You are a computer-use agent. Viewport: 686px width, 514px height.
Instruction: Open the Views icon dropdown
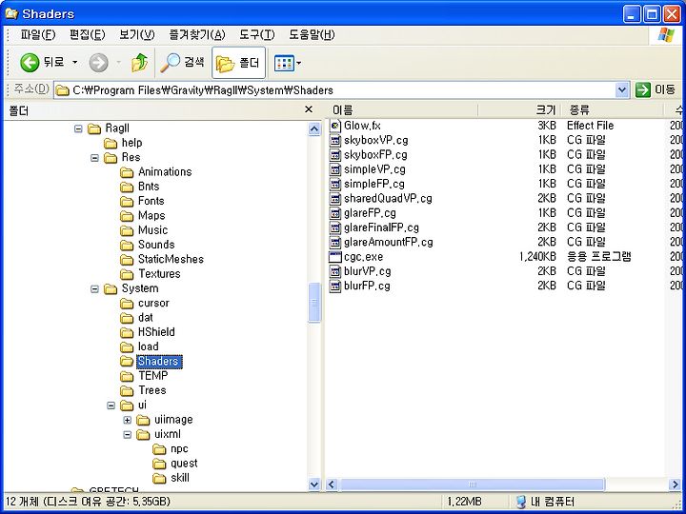pos(288,64)
